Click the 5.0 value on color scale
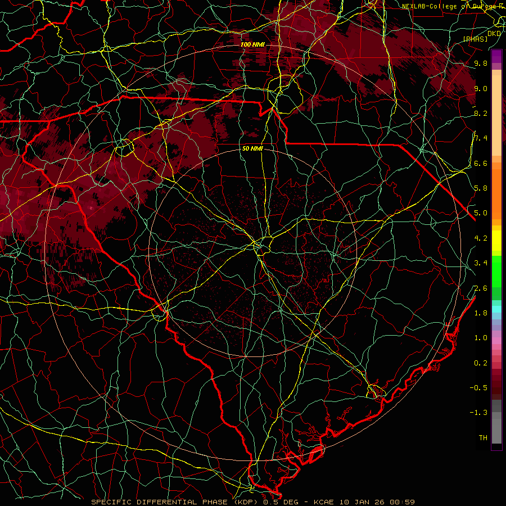This screenshot has width=506, height=506. [x=481, y=213]
